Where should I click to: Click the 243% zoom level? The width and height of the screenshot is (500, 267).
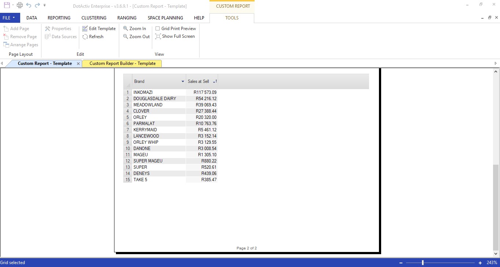click(492, 263)
